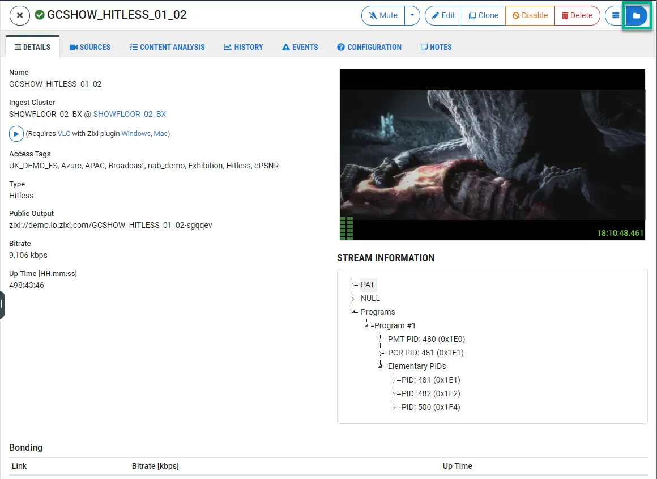657x479 pixels.
Task: Click the Windows plugin download link
Action: [x=136, y=133]
